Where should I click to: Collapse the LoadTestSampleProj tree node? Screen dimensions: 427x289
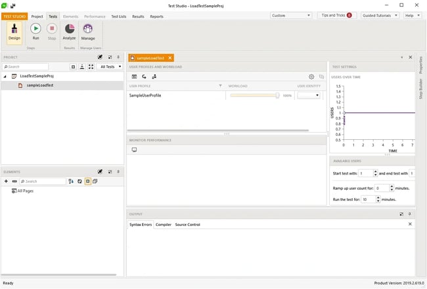(x=5, y=76)
